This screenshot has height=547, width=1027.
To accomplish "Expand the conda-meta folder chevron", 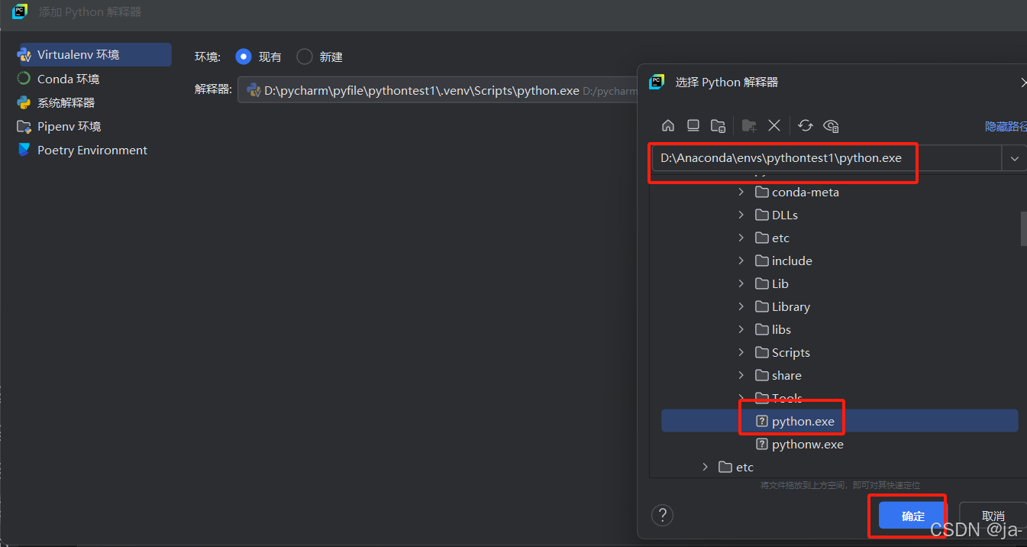I will [x=741, y=193].
